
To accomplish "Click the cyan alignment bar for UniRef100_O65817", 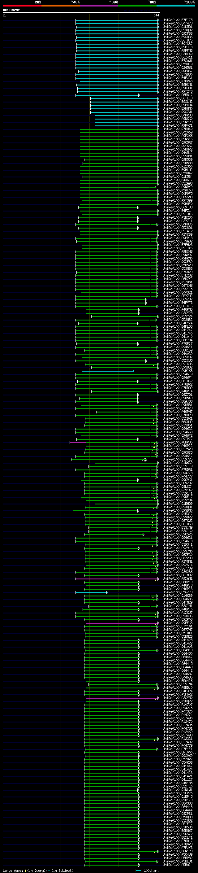I will click(108, 95).
